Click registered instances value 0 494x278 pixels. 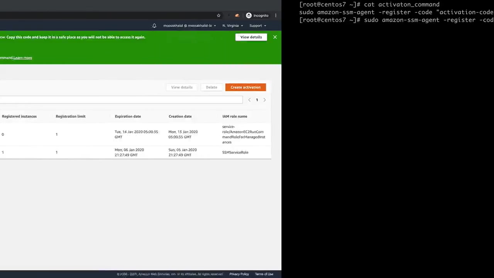click(3, 134)
